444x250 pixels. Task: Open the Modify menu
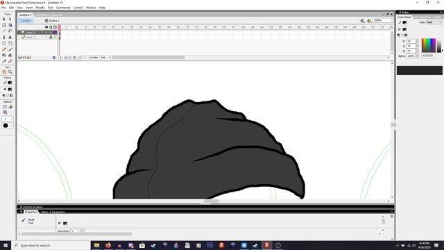point(40,8)
